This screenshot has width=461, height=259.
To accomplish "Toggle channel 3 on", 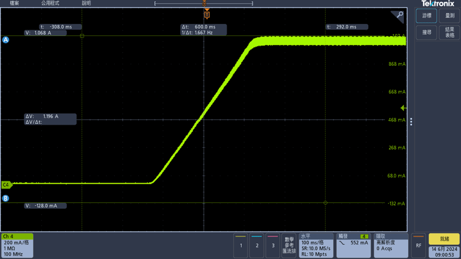I will click(273, 245).
